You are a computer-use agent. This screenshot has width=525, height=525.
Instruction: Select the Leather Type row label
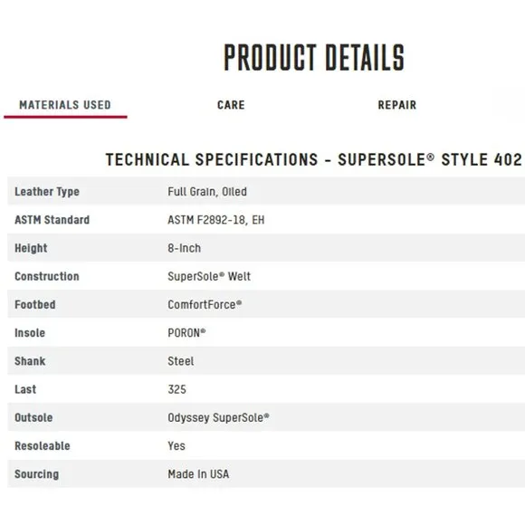pos(47,192)
